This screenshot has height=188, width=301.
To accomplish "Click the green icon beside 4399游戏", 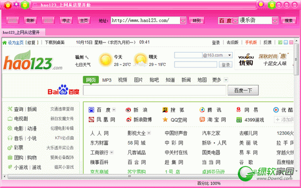I will pyautogui.click(x=239, y=120).
